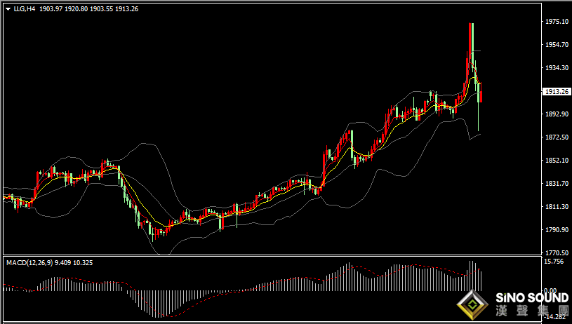
Task: Click the deepest negative MACD histogram bar
Action: coord(159,304)
